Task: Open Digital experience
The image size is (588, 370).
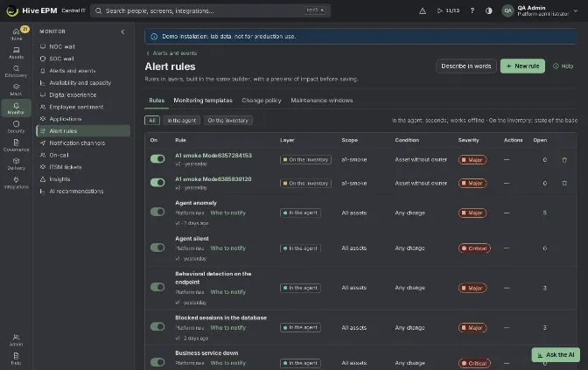Action: pos(83,94)
